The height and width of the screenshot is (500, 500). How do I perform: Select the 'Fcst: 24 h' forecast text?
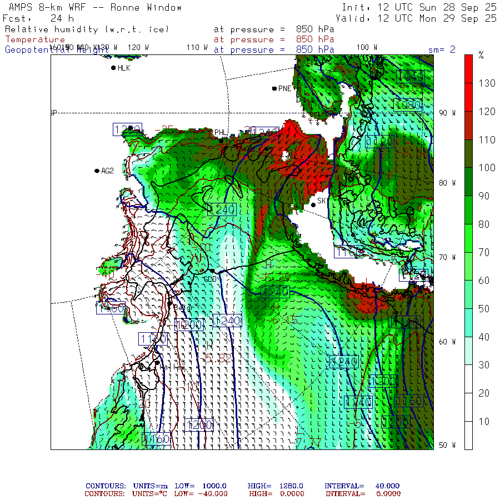coord(38,18)
